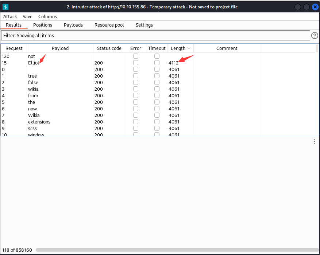This screenshot has height=255, width=320.
Task: Click the Burp Suite lightning logo icon
Action: 5,7
